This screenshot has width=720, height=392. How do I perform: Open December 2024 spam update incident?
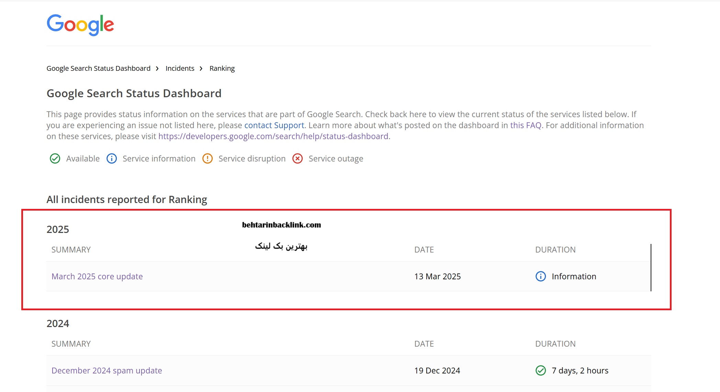click(x=106, y=370)
